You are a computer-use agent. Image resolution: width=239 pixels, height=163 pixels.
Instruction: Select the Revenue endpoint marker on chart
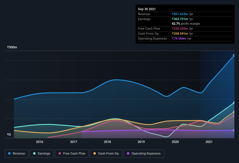pos(234,55)
